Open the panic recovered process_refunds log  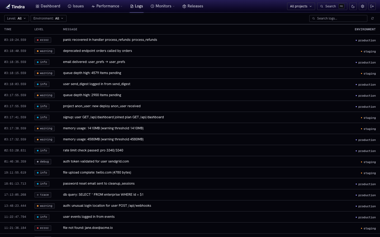(x=110, y=40)
